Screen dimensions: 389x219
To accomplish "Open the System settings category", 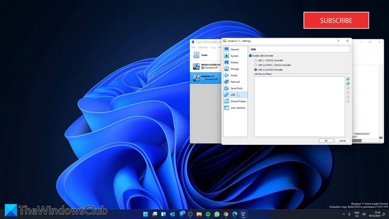I will (235, 56).
